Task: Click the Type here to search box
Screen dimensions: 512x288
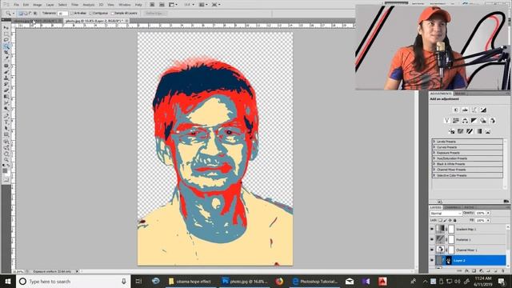Action: [x=74, y=281]
